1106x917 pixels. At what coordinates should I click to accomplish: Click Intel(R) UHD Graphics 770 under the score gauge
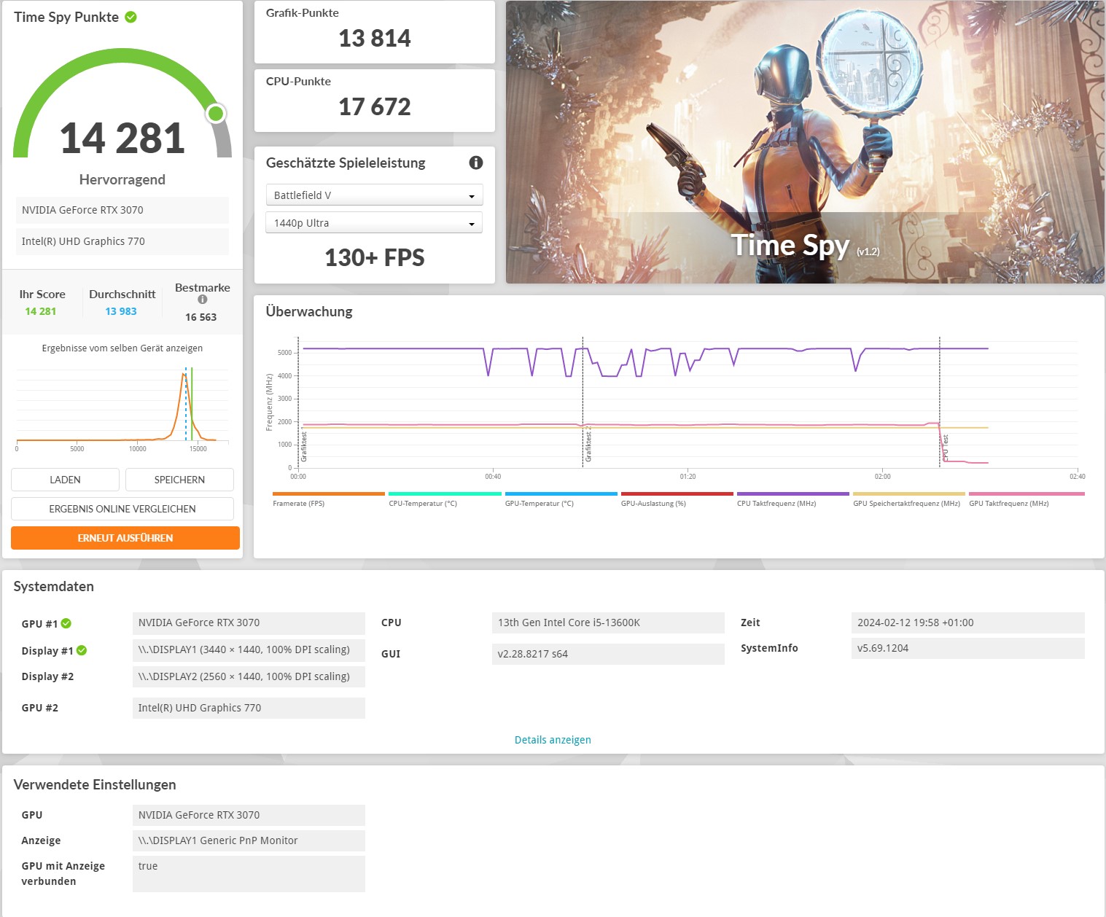pyautogui.click(x=122, y=241)
